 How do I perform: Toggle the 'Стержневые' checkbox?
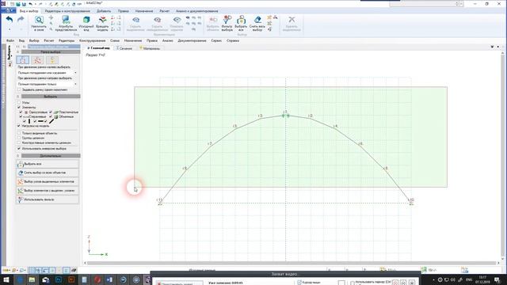point(21,116)
